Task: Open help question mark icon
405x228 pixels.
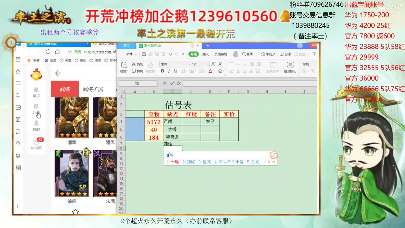Action: click(314, 54)
